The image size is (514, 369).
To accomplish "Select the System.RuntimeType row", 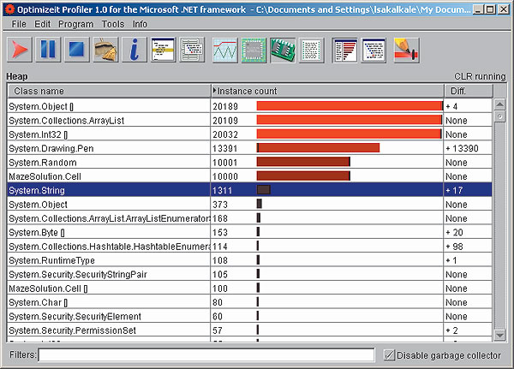I will coord(249,260).
